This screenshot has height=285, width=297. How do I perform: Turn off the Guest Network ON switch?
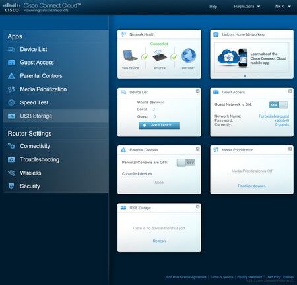tap(279, 104)
